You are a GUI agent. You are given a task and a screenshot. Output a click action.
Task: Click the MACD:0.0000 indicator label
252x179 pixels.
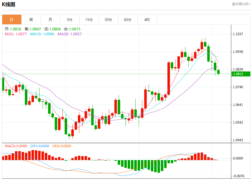point(16,146)
